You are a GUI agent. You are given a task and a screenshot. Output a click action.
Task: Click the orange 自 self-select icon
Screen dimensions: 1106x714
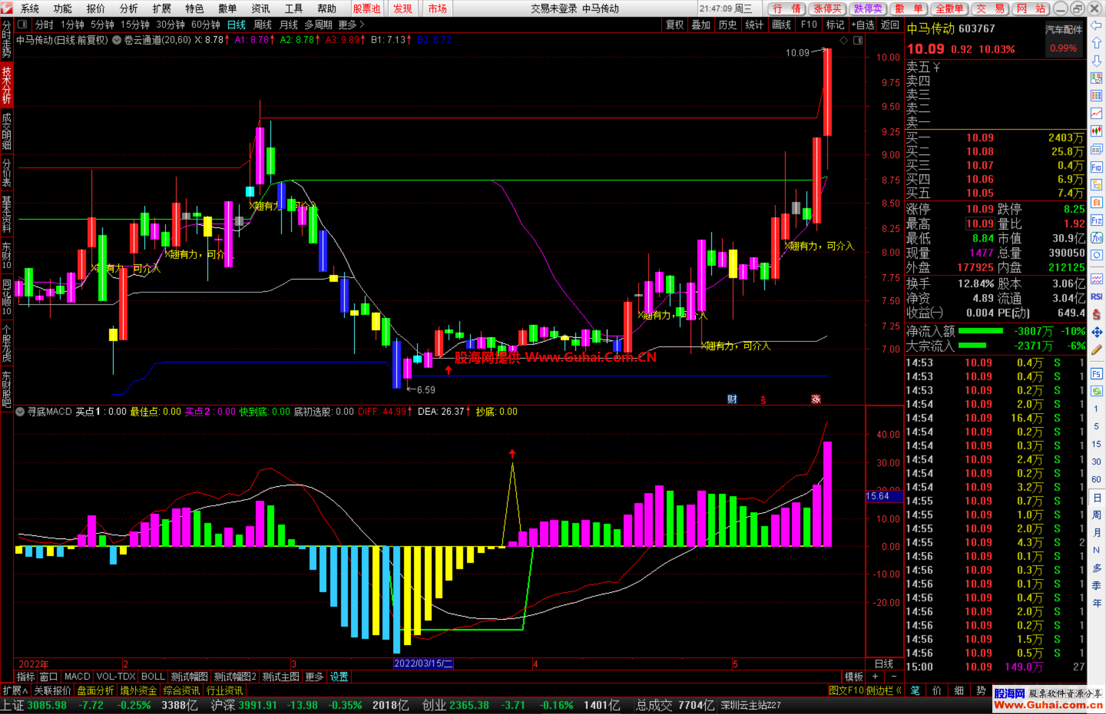click(1096, 202)
